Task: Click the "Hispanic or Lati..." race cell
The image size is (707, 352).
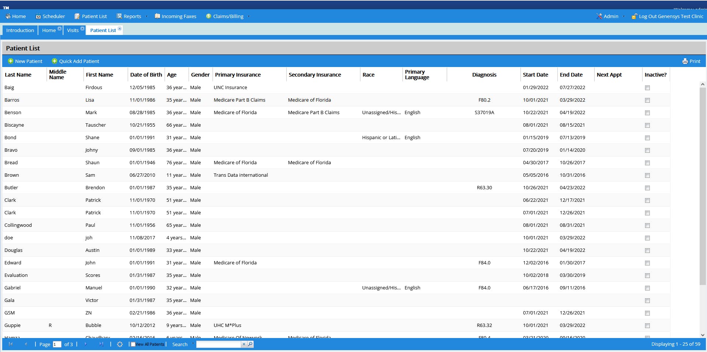Action: click(x=381, y=138)
